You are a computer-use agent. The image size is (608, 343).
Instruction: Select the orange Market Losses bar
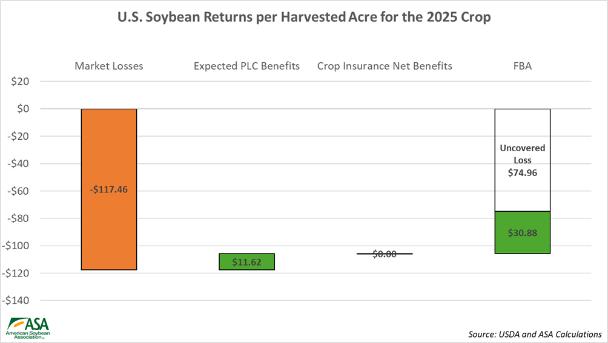coord(109,230)
